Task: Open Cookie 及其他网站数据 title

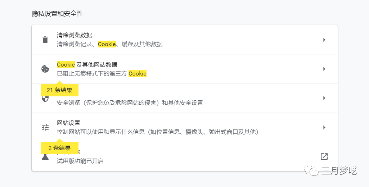Action: [x=87, y=65]
